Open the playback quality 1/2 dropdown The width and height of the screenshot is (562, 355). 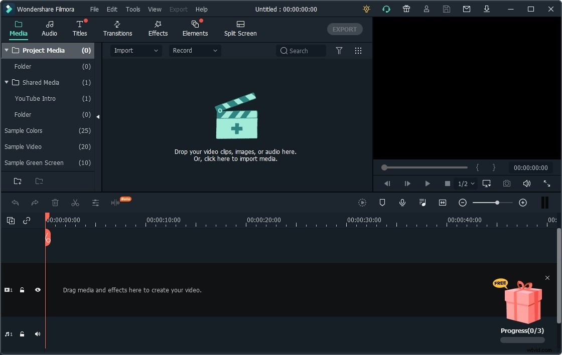coord(465,184)
